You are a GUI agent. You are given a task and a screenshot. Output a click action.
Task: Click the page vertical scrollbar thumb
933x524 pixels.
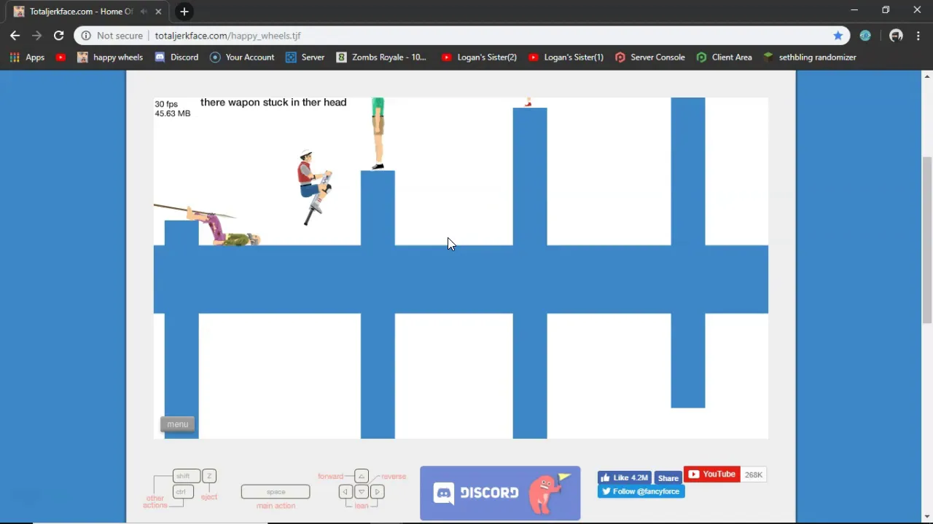pos(927,239)
